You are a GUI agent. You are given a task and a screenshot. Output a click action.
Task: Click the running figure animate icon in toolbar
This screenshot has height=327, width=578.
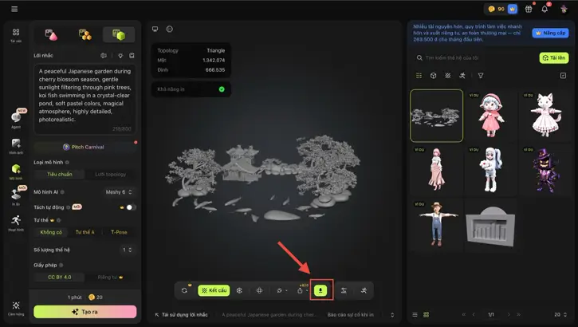click(x=364, y=290)
